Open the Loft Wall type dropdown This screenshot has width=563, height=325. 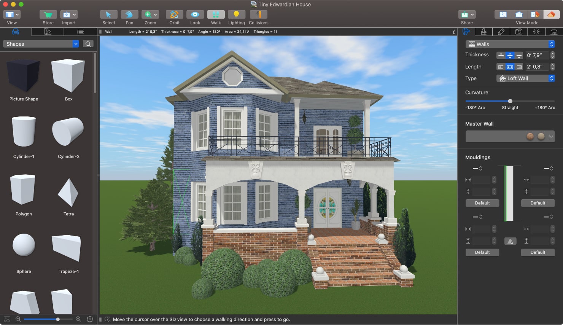click(552, 78)
